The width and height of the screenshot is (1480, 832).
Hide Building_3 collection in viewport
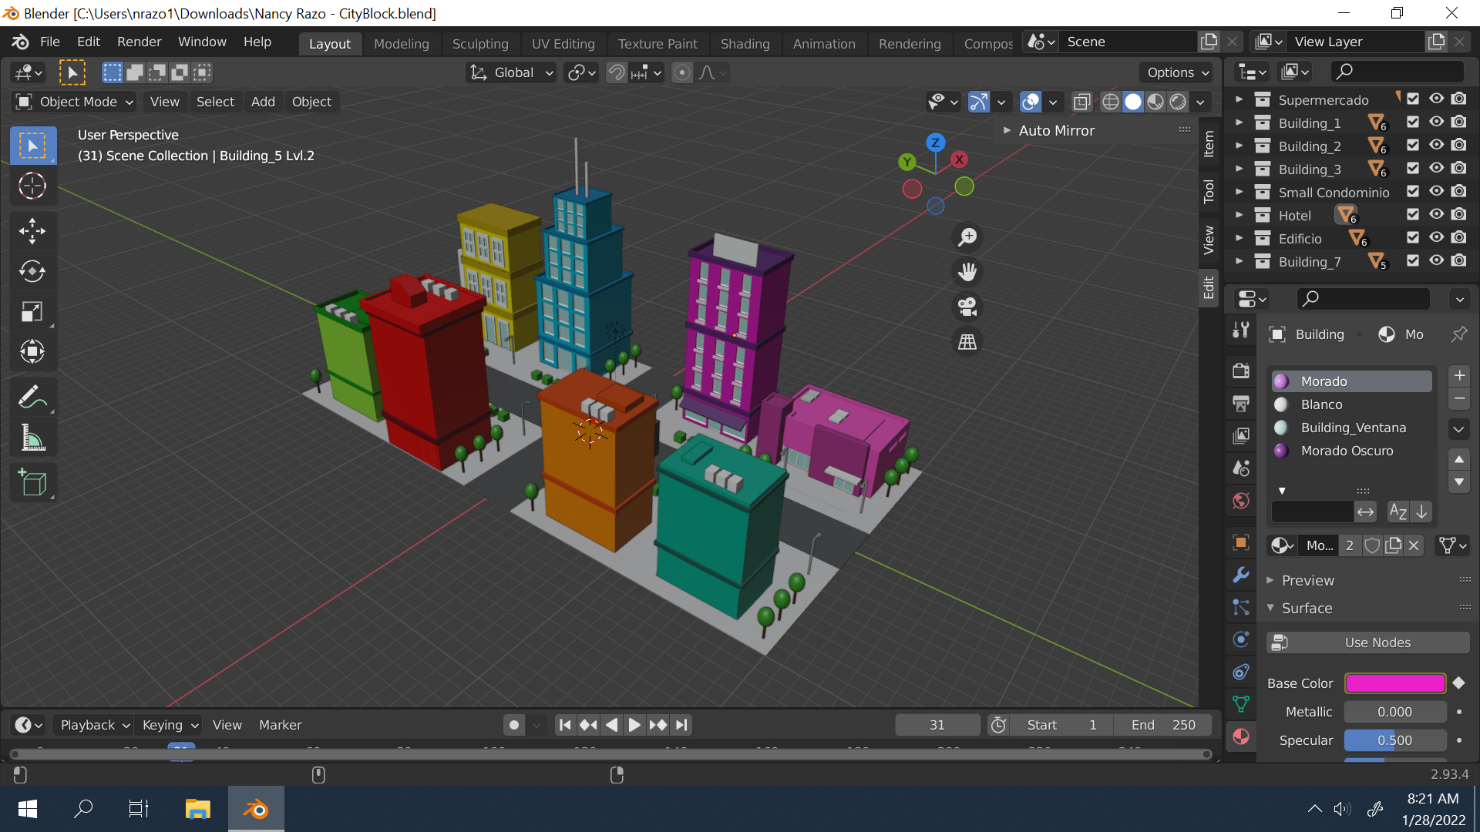click(x=1436, y=169)
